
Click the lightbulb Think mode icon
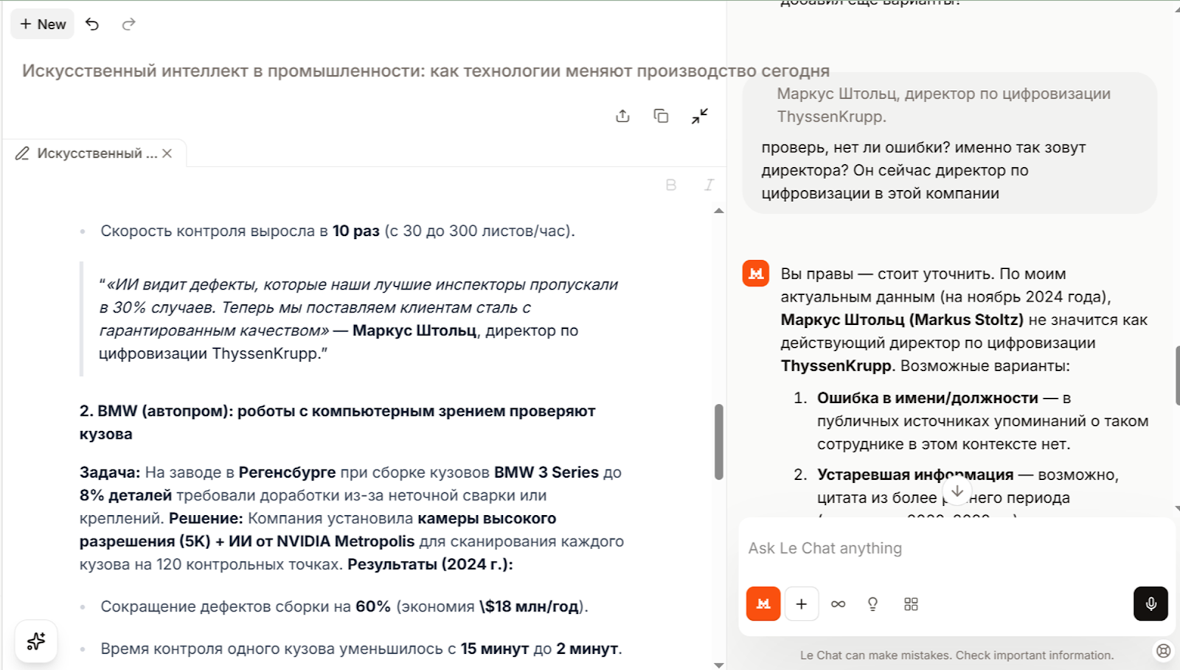(x=873, y=604)
